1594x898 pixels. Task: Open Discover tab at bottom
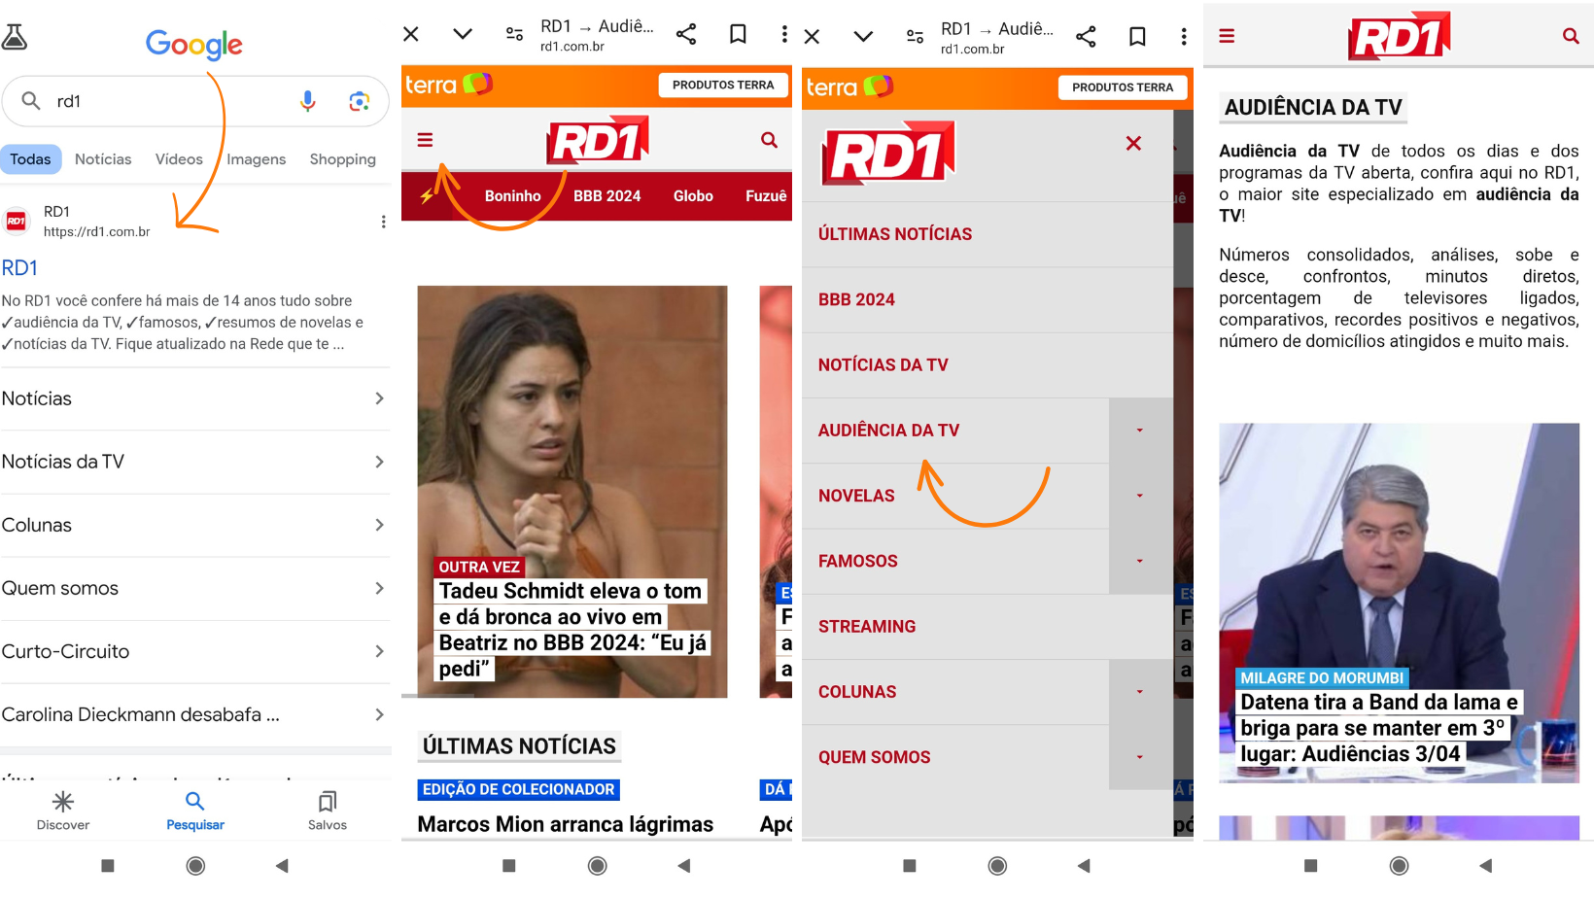click(x=63, y=811)
